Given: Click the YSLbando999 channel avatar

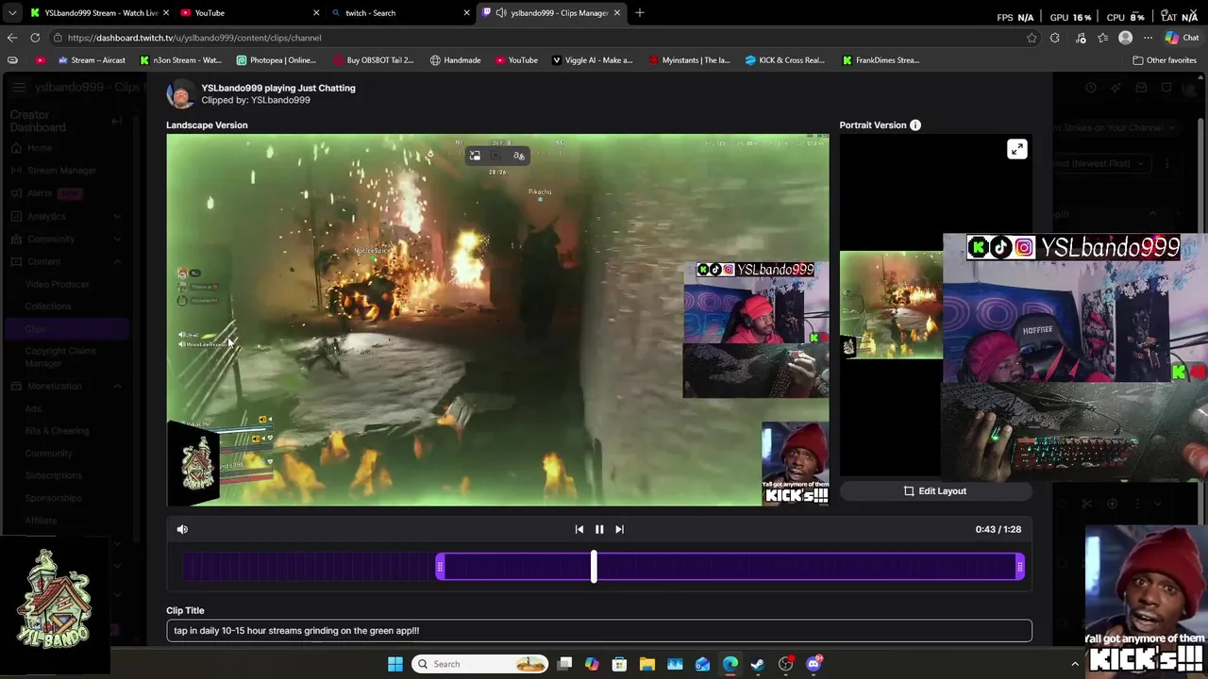Looking at the screenshot, I should [180, 93].
